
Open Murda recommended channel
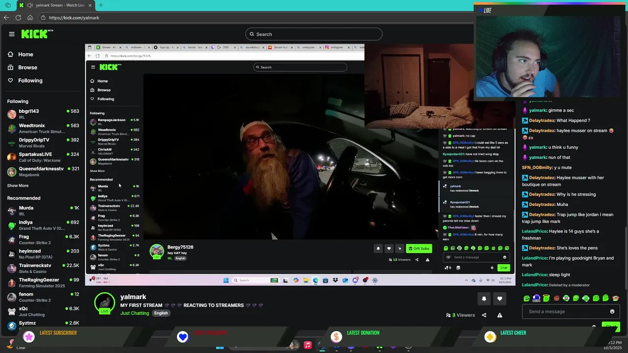point(43,211)
